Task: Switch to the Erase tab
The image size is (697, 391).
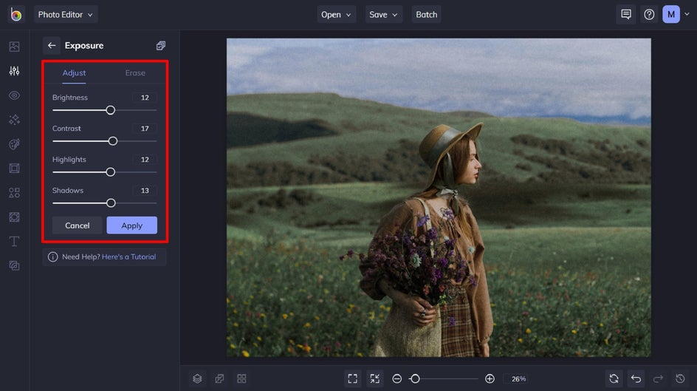Action: pos(135,73)
